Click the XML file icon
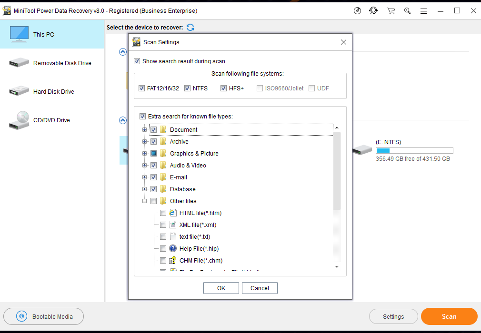The width and height of the screenshot is (481, 333). pyautogui.click(x=173, y=225)
